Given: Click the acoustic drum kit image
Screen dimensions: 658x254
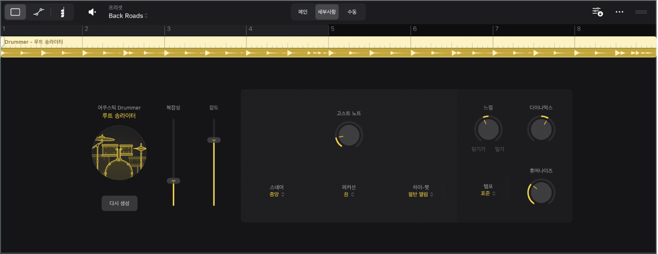Looking at the screenshot, I should 119,153.
